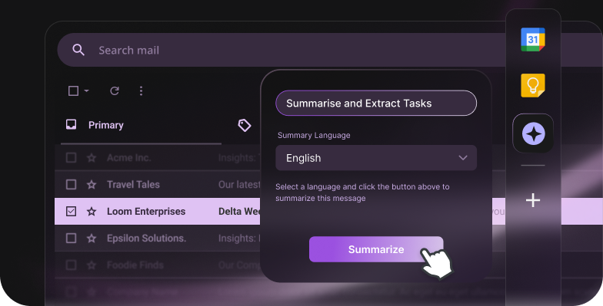The image size is (603, 306).
Task: Click the Summarise and Extract Tasks field
Action: click(x=376, y=103)
